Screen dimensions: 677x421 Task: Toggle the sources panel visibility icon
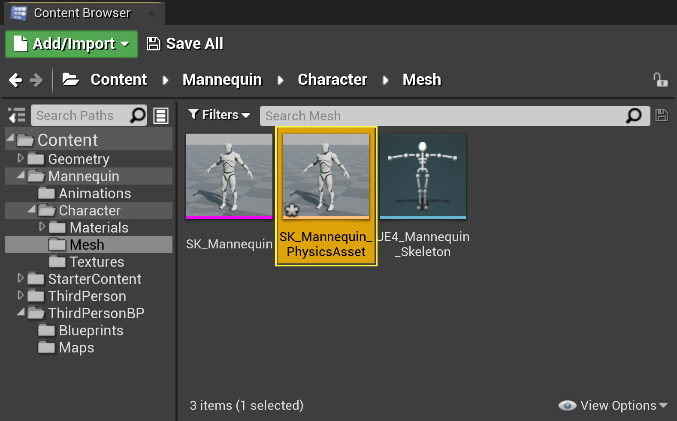pos(17,116)
